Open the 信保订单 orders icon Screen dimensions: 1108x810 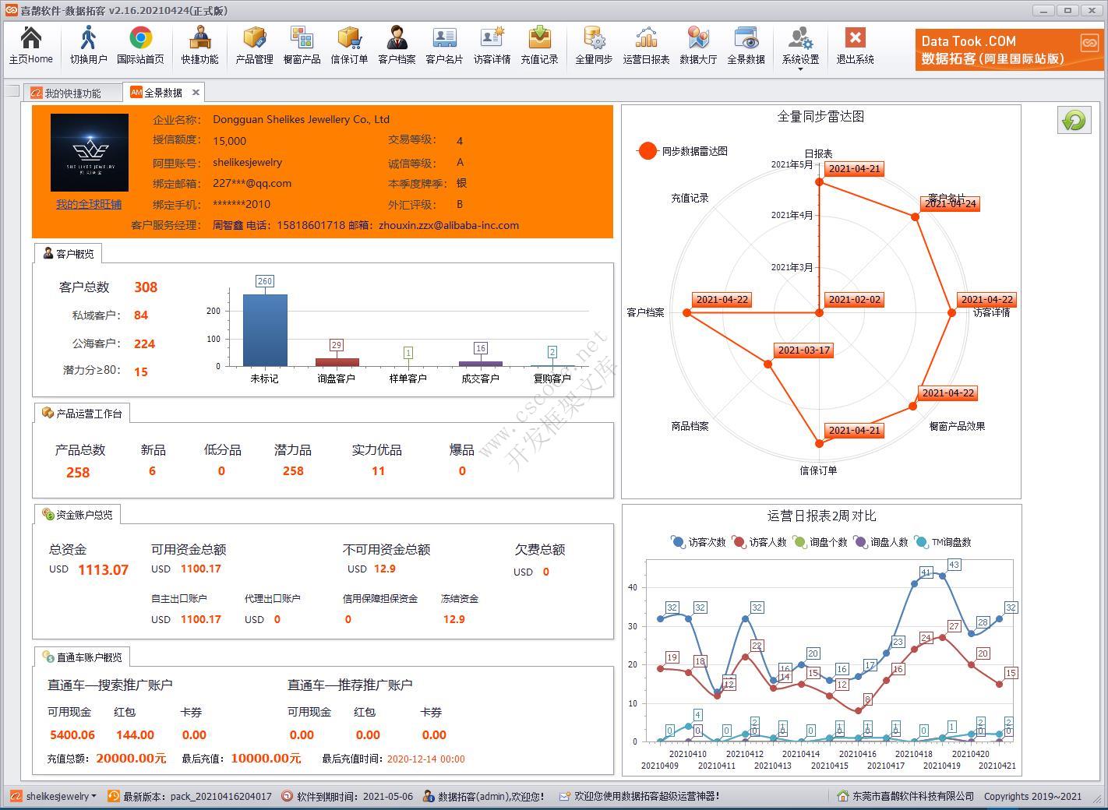[349, 45]
